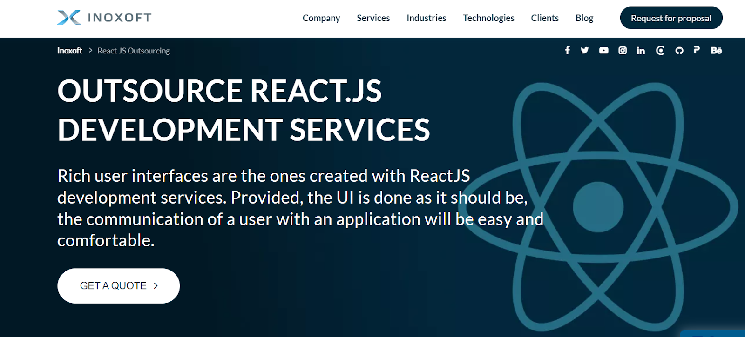Open the YouTube social icon

[x=603, y=50]
